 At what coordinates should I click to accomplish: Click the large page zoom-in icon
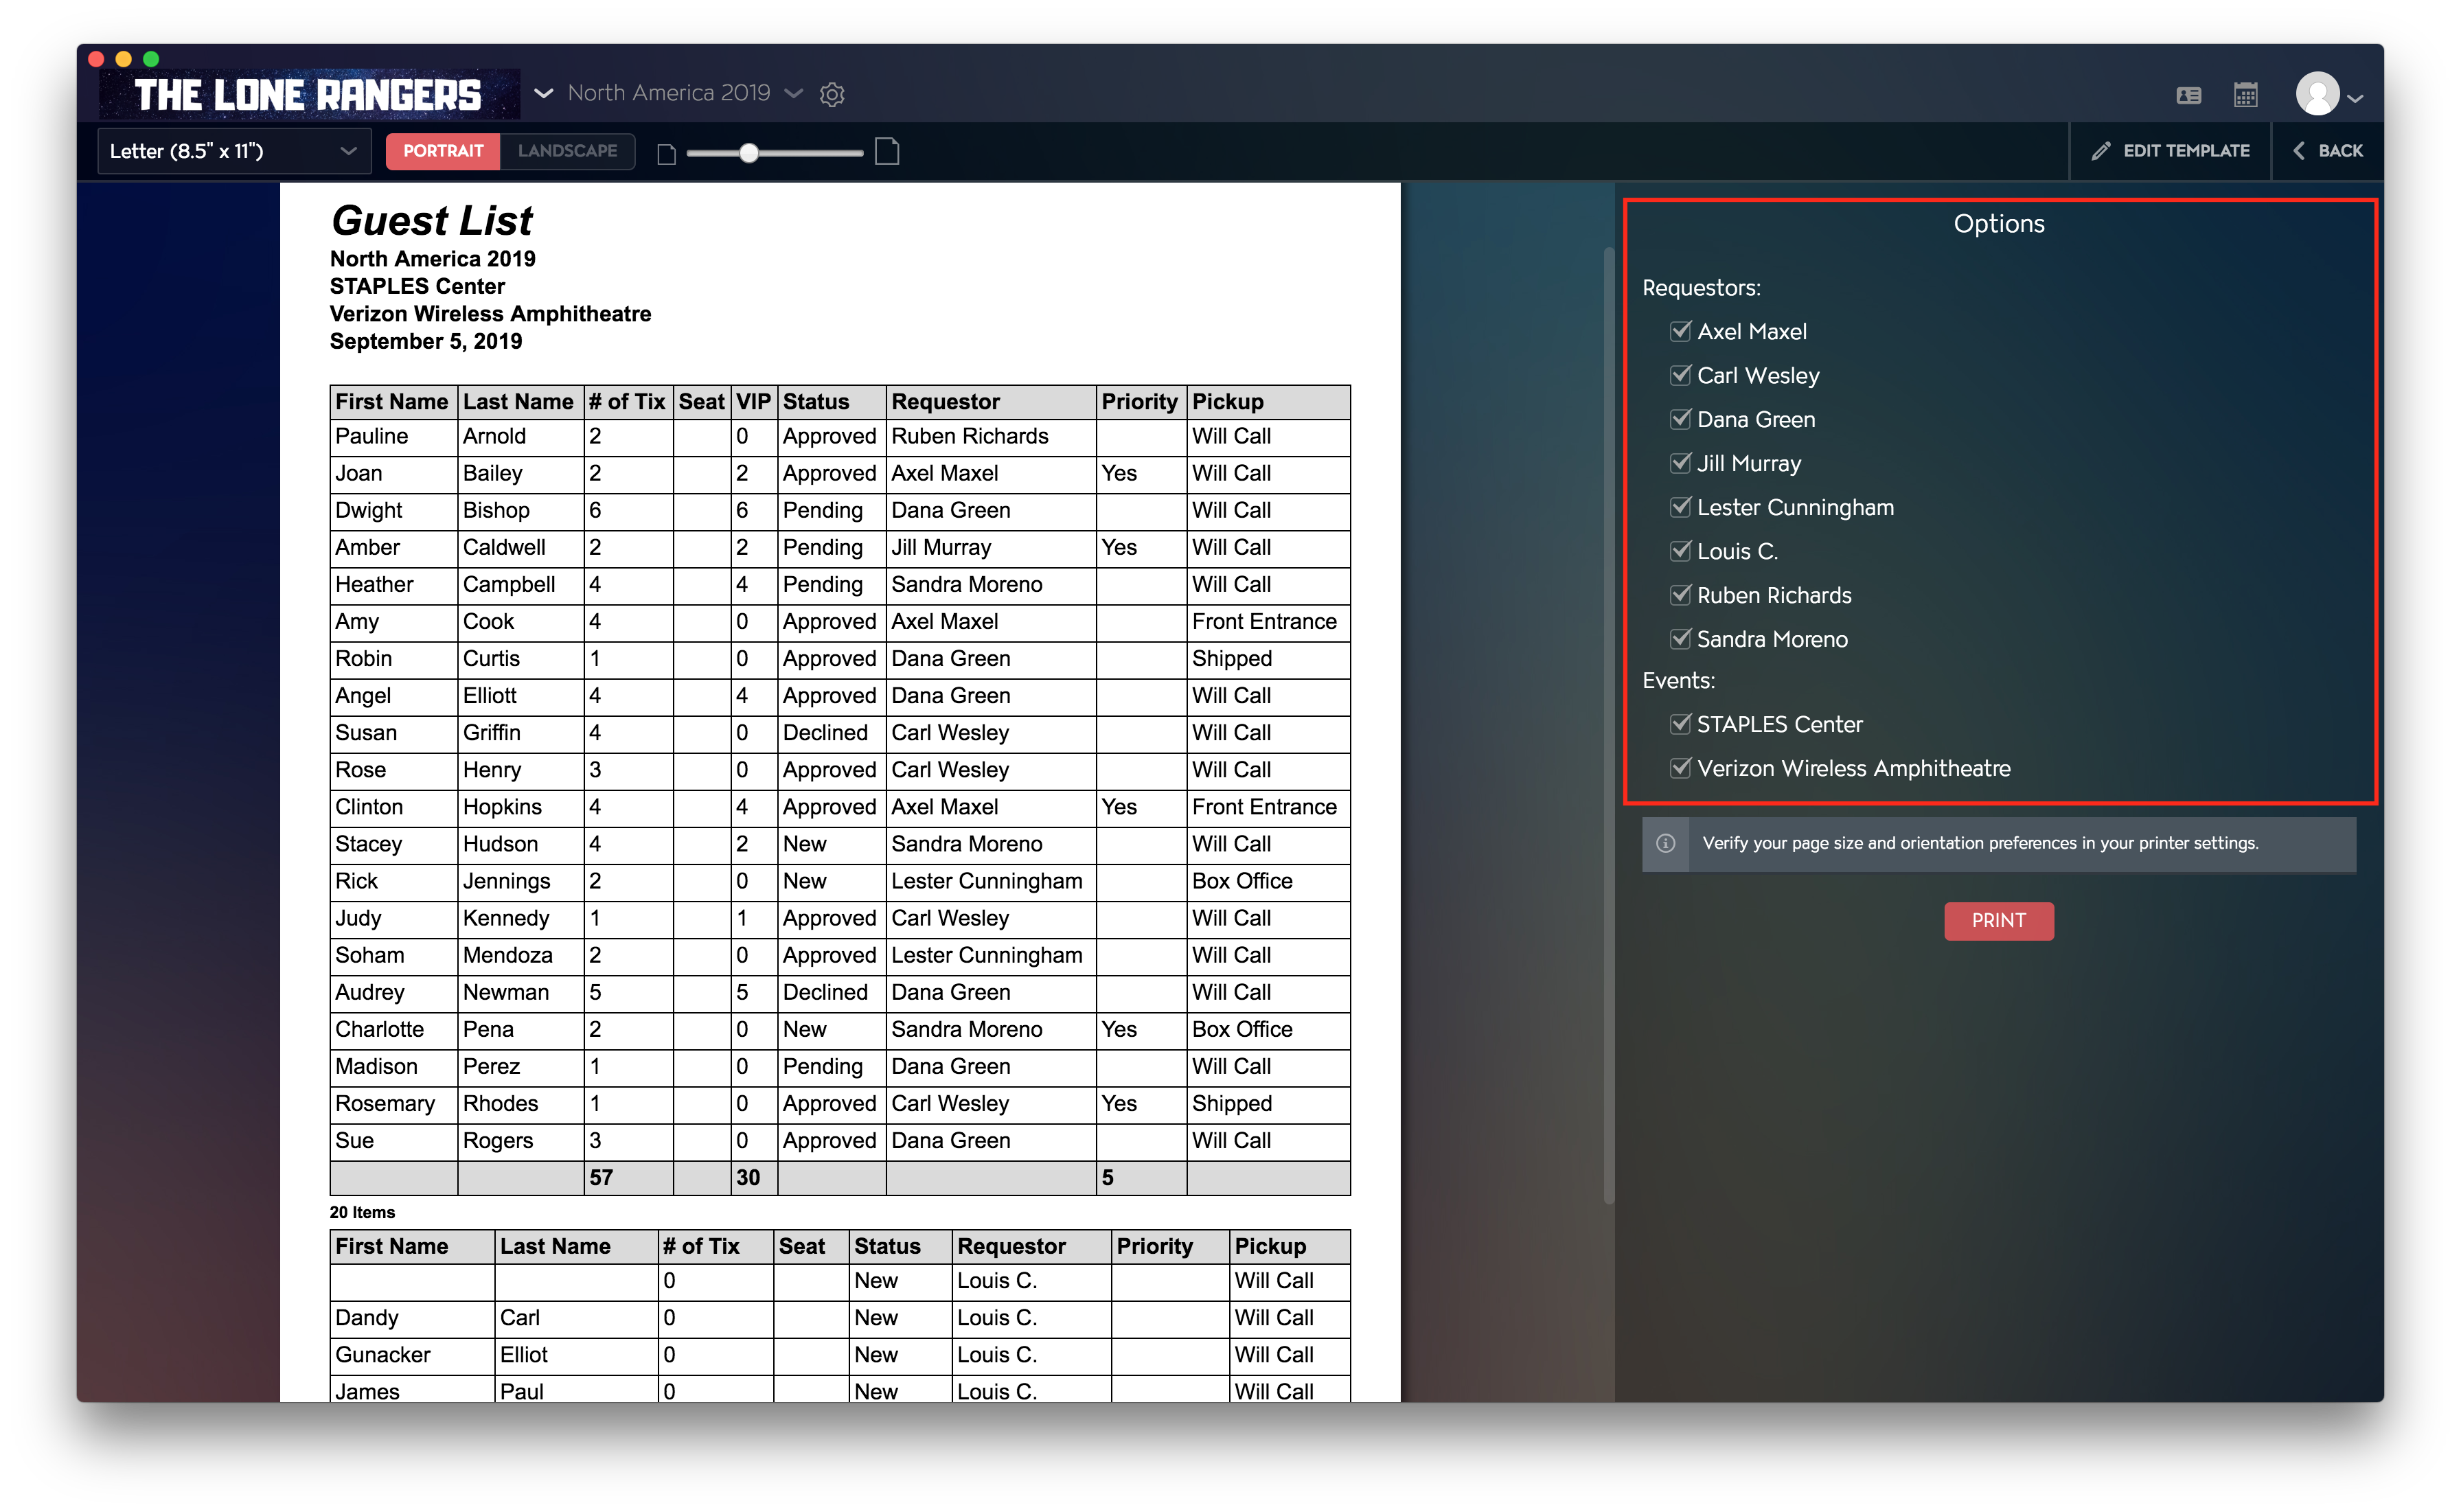tap(887, 151)
